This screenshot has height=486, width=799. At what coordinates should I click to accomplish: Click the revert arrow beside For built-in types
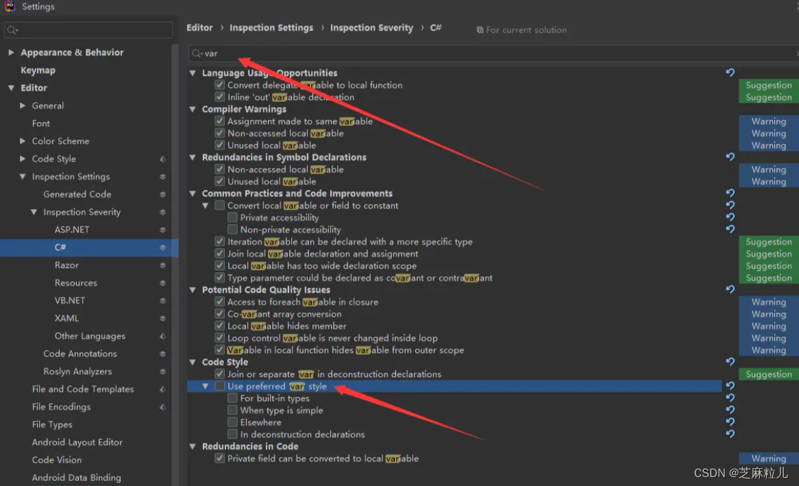(730, 398)
